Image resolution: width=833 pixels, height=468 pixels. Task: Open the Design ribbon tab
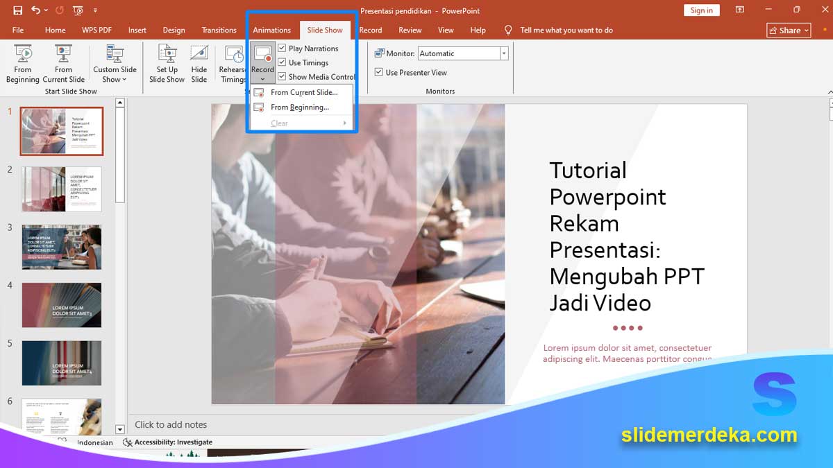click(174, 30)
